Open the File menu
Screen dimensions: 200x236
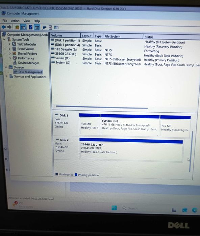click(x=5, y=21)
